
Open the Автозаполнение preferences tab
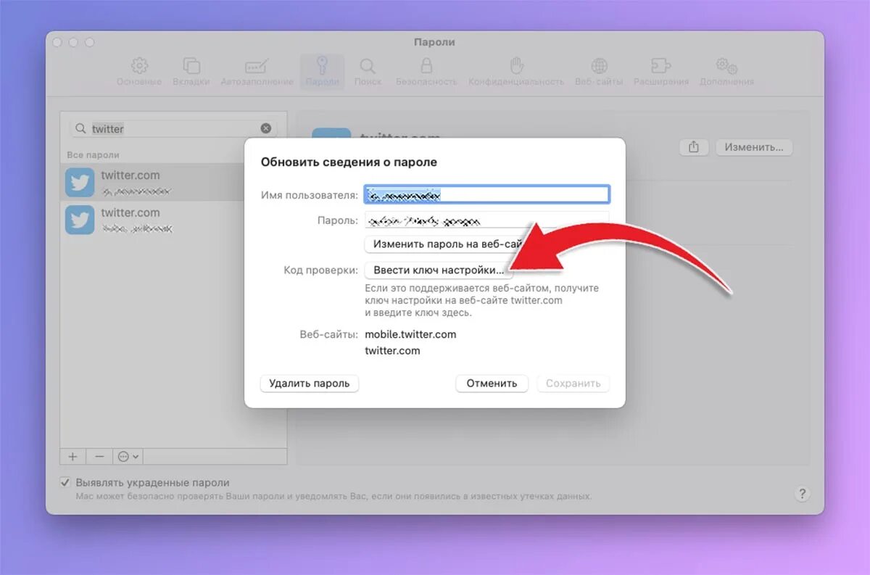point(257,72)
